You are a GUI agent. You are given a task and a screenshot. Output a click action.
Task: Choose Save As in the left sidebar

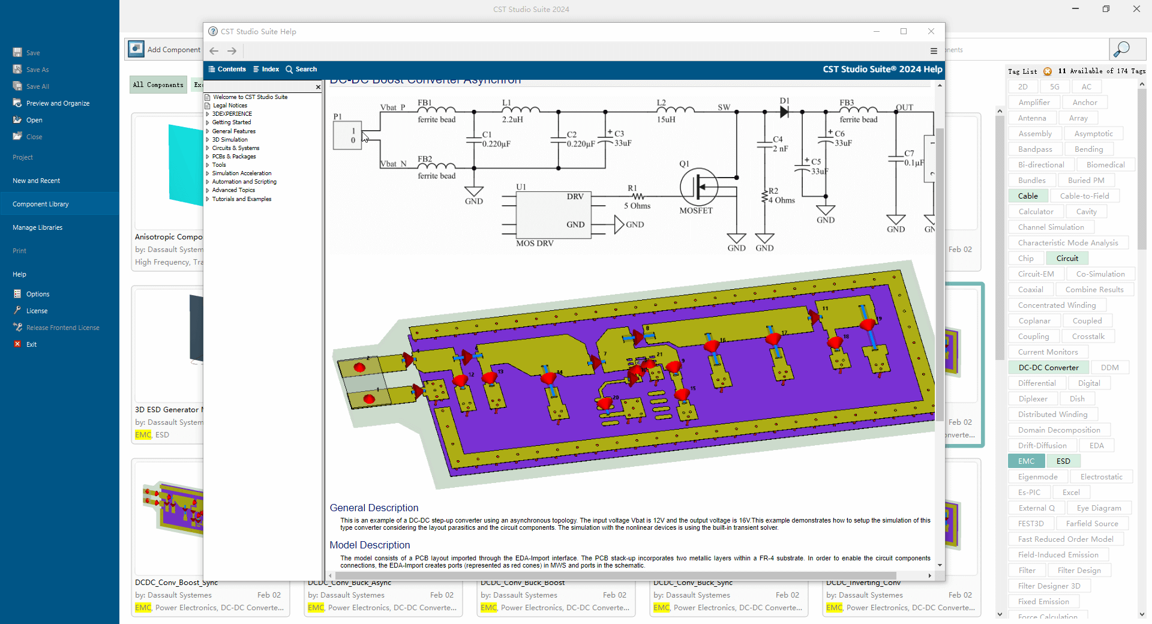pyautogui.click(x=37, y=70)
